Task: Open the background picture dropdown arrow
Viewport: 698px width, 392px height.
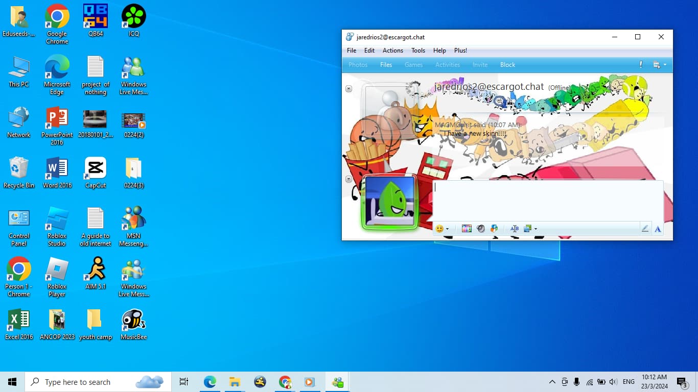Action: 536,229
